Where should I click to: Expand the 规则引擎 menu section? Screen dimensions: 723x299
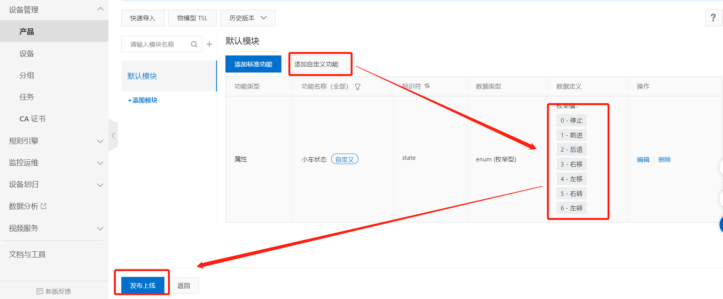(100, 141)
